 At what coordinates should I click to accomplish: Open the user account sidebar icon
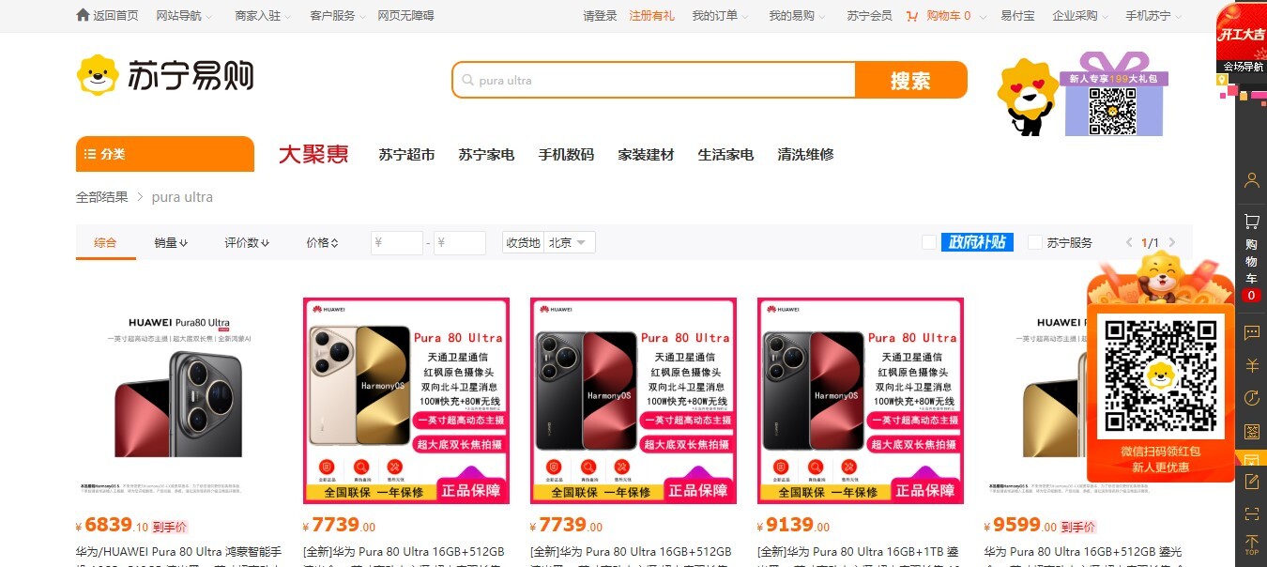[1251, 180]
